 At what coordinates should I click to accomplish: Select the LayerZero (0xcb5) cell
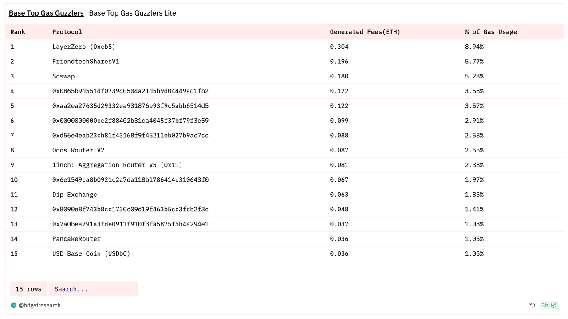(x=84, y=47)
